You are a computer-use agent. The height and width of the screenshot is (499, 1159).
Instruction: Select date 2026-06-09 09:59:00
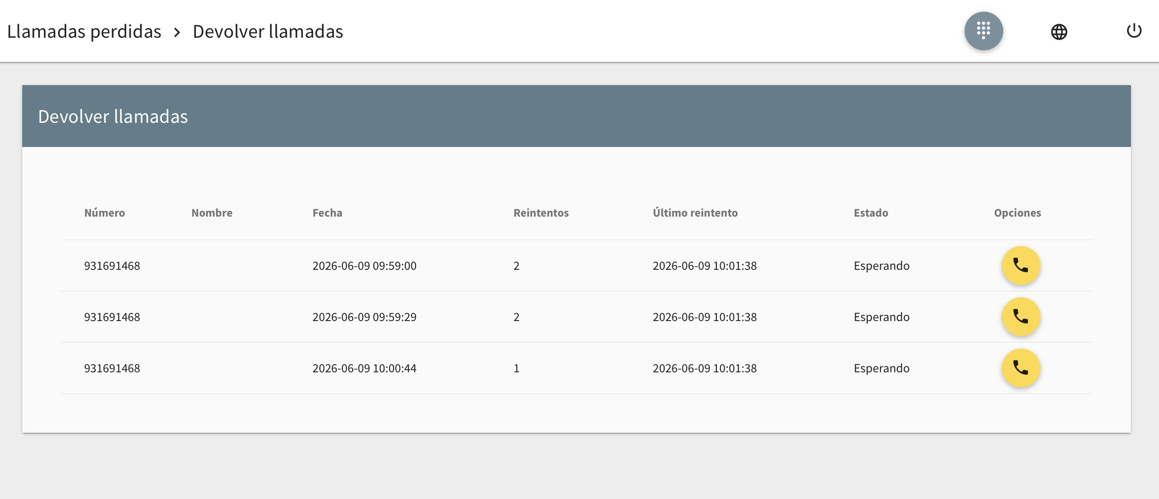click(364, 266)
